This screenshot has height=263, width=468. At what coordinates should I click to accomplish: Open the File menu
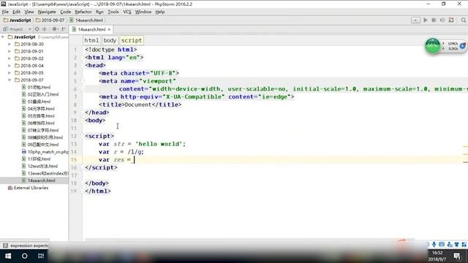click(5, 12)
